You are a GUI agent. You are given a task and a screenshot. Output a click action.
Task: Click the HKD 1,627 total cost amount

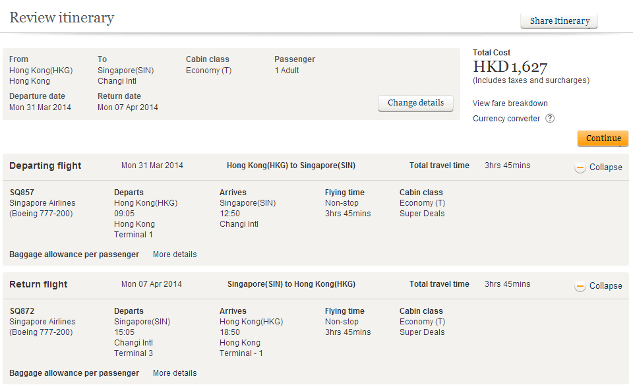coord(510,67)
